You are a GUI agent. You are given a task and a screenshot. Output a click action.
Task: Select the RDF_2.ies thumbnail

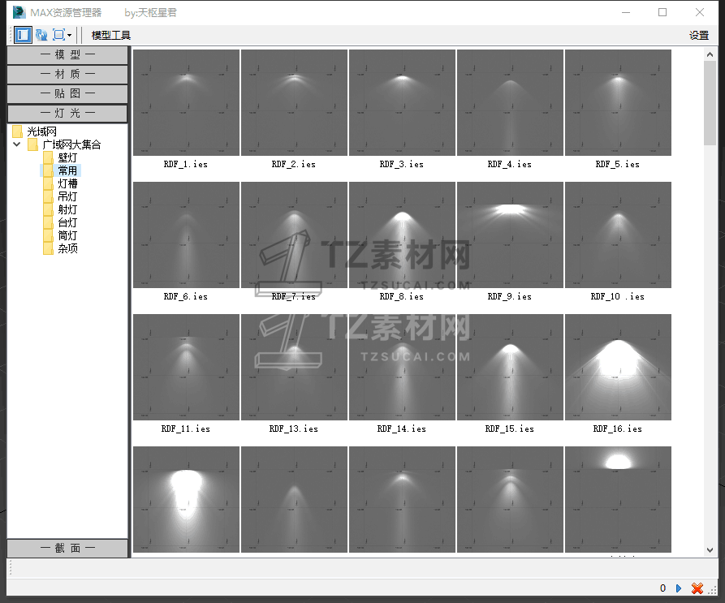coord(294,102)
